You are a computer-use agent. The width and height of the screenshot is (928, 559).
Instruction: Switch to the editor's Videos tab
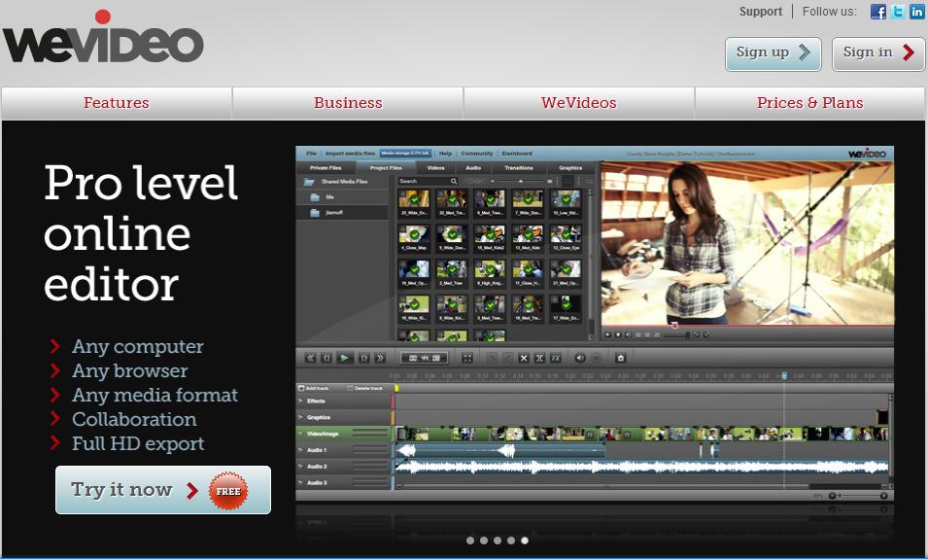pyautogui.click(x=435, y=167)
